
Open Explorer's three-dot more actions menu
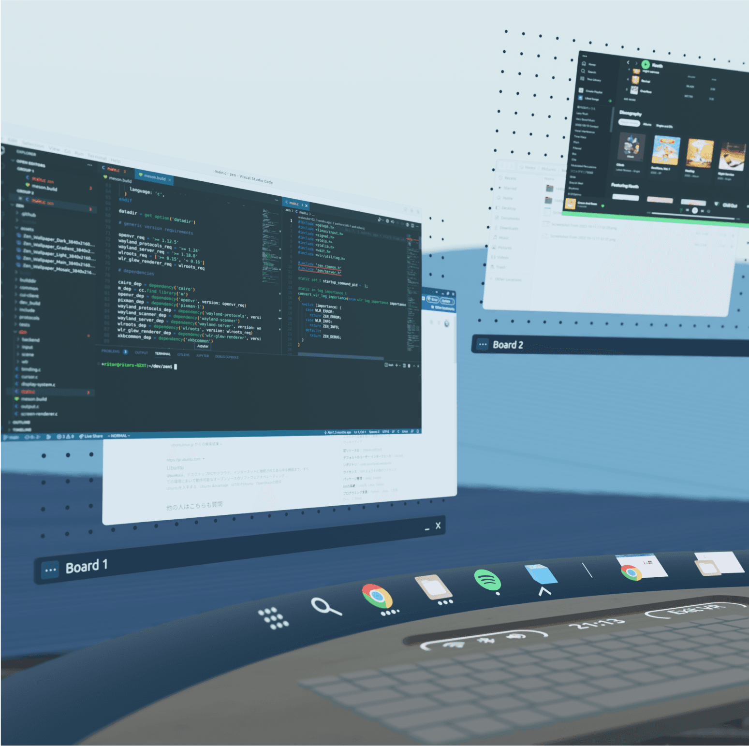coord(89,165)
